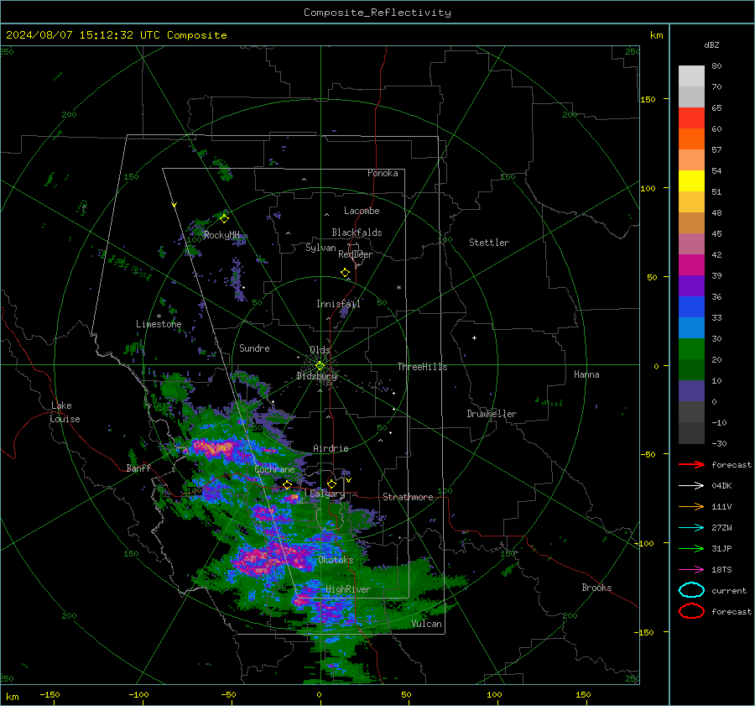The width and height of the screenshot is (755, 706).
Task: Click the Composite_Reflectivity title text
Action: pos(377,13)
